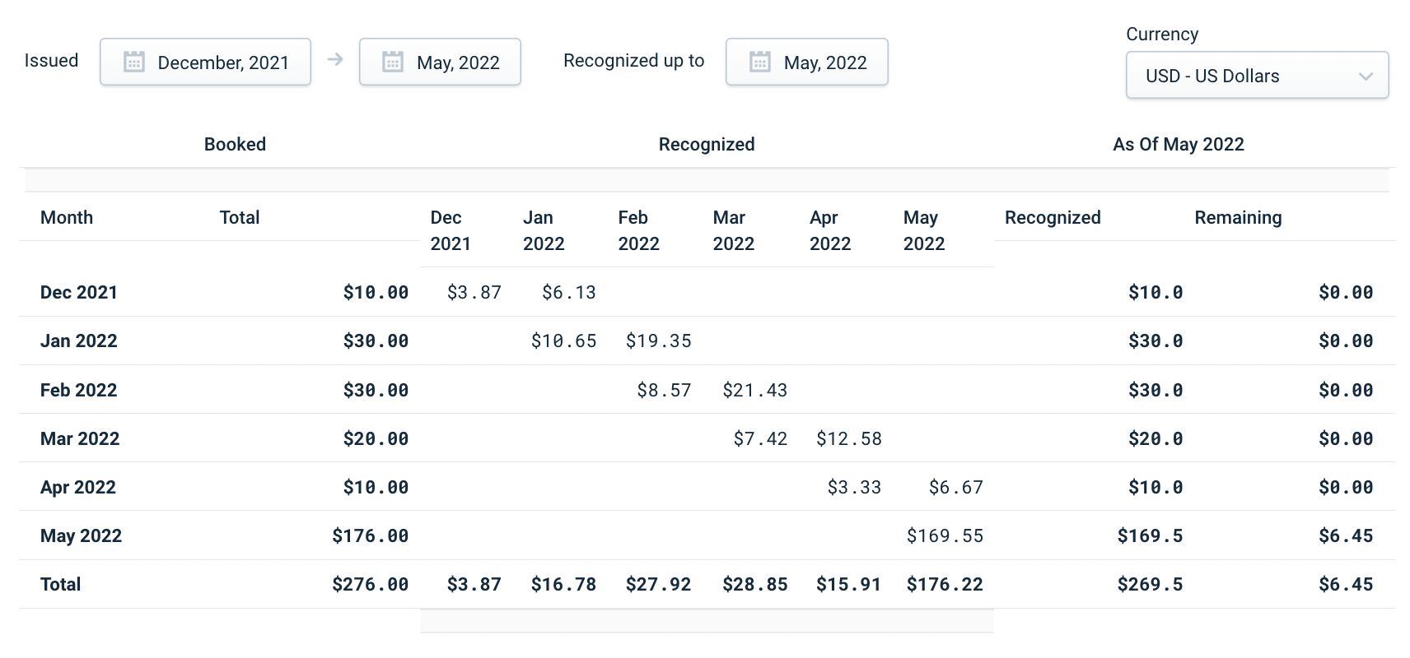Click the $169.55 recognized value for May 2022
This screenshot has height=658, width=1410.
944,535
